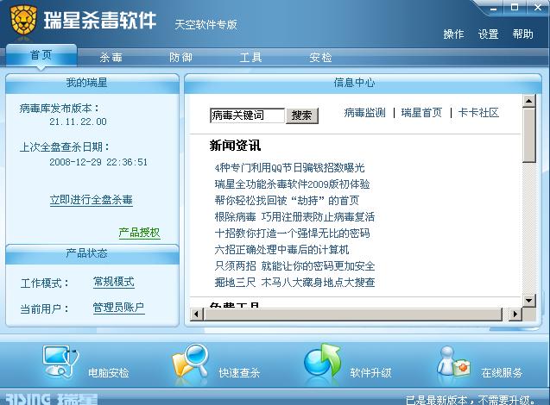Click the 立即进行全盘杀毒 link

pyautogui.click(x=92, y=200)
